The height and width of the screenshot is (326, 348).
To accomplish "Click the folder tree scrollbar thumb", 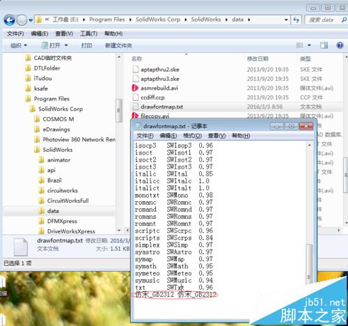I will tap(119, 111).
